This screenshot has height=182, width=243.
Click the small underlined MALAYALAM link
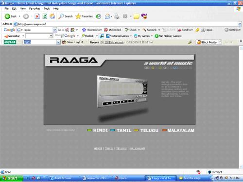pos(137,149)
